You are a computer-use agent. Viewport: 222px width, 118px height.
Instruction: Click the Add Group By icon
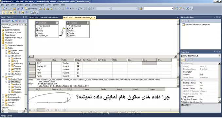click(x=28, y=12)
